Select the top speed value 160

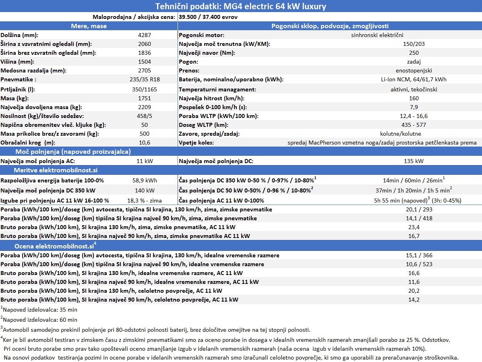414,98
